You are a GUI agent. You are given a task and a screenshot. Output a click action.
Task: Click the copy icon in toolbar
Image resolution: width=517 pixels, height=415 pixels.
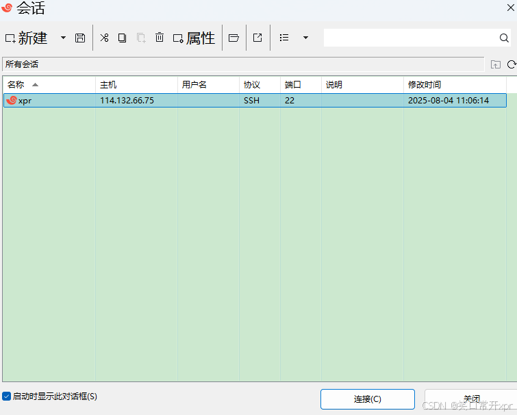122,38
